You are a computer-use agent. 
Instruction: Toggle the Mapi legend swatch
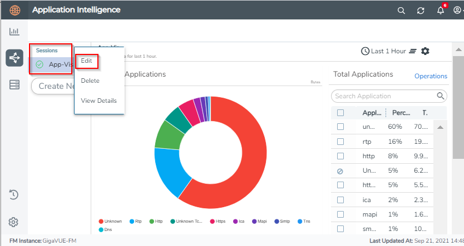254,221
